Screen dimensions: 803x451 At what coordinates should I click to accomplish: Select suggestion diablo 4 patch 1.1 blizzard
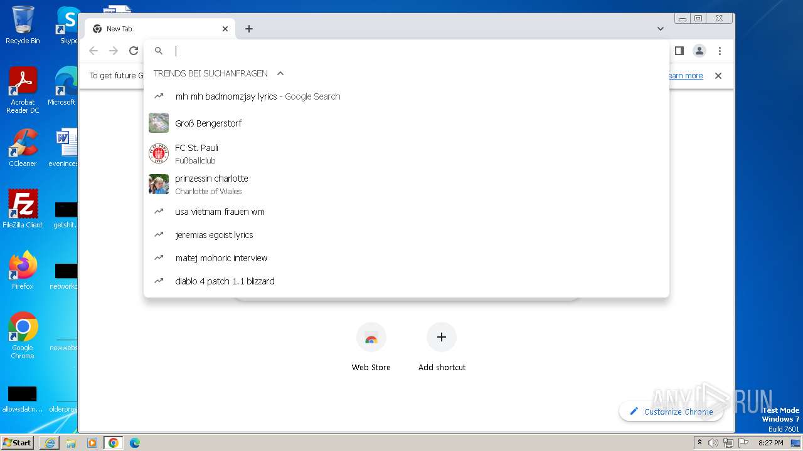407,281
